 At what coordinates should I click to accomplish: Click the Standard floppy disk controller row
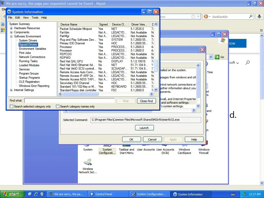(106, 90)
